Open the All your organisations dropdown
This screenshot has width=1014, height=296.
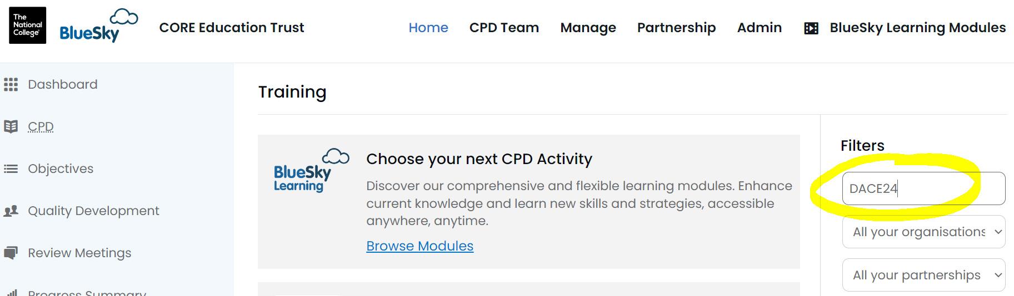click(923, 232)
